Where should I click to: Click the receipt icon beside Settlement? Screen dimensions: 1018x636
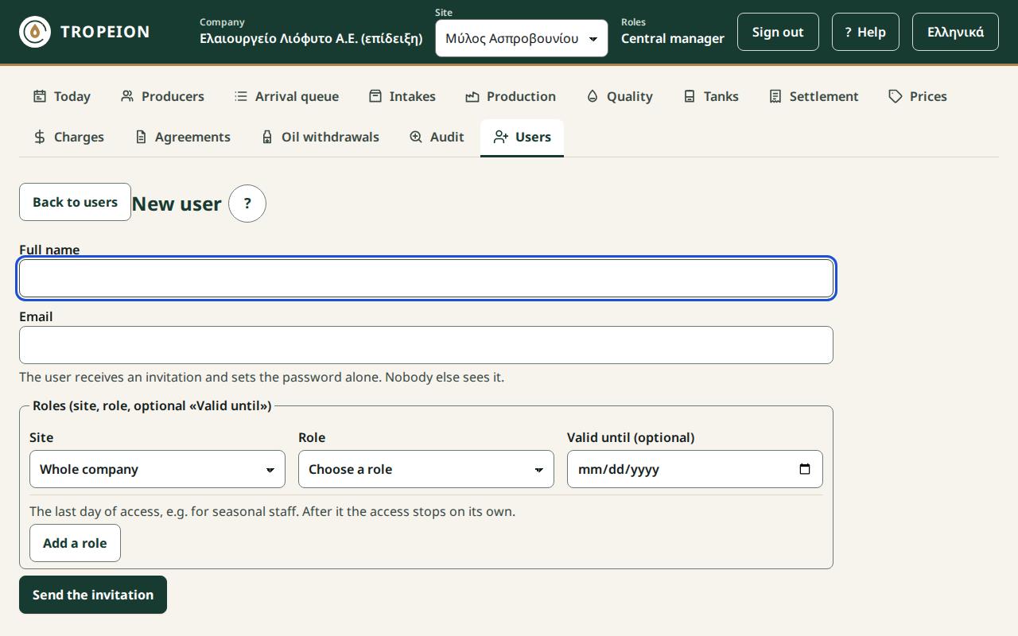775,96
